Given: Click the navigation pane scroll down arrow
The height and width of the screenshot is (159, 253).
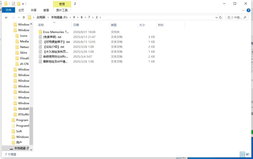Looking at the screenshot, I should click(31, 150).
